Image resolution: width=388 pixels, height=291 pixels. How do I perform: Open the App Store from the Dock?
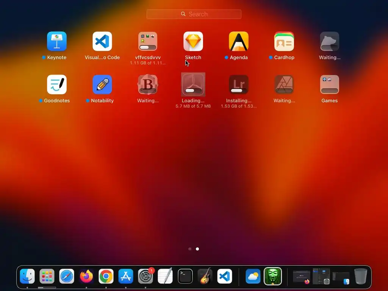pyautogui.click(x=126, y=276)
